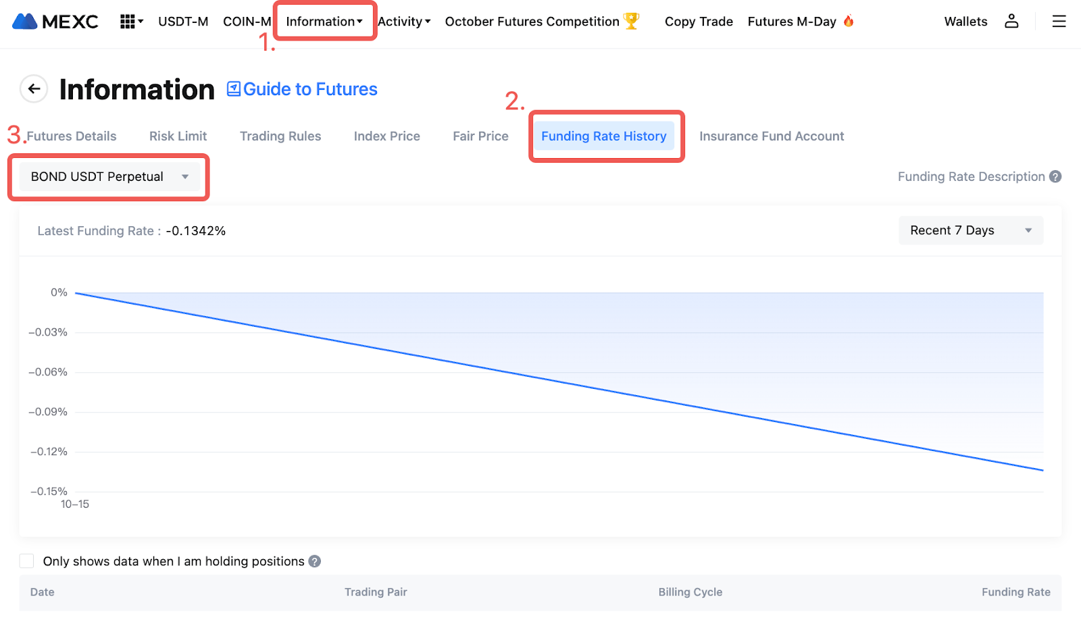Select the Risk Limit tab
Image resolution: width=1081 pixels, height=626 pixels.
tap(178, 136)
